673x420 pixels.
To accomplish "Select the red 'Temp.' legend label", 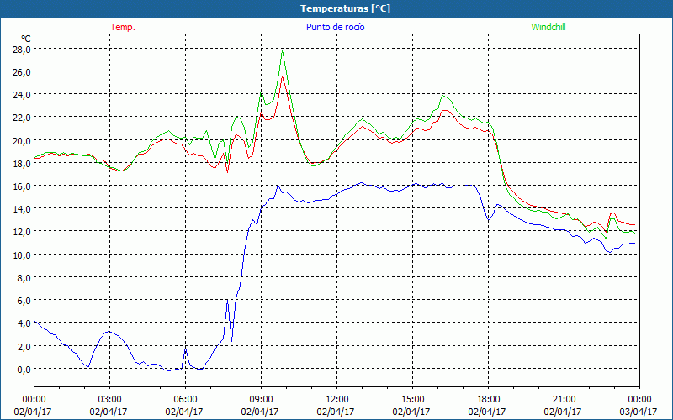I will [x=123, y=27].
